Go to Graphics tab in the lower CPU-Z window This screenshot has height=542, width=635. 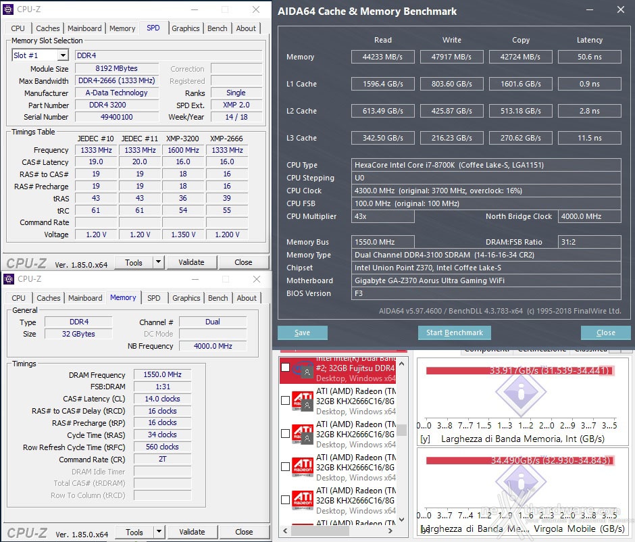[186, 298]
